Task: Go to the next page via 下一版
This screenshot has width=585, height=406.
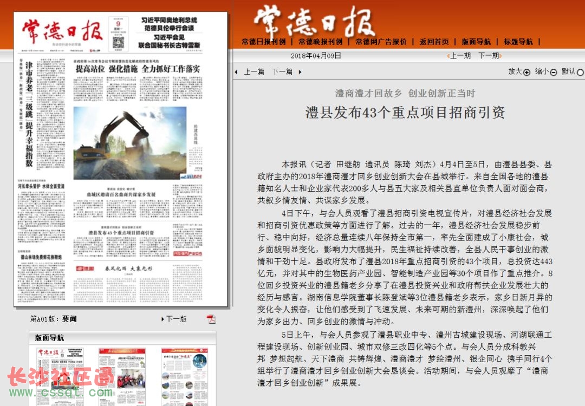Action: (176, 319)
